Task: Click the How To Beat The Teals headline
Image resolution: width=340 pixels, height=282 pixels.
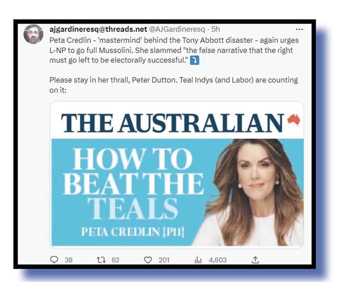Action: [133, 184]
